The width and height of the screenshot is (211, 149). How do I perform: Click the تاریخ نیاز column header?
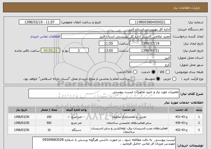(22, 110)
